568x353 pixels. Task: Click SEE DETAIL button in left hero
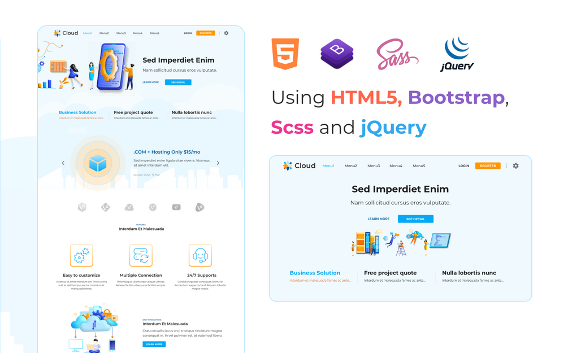tap(178, 82)
